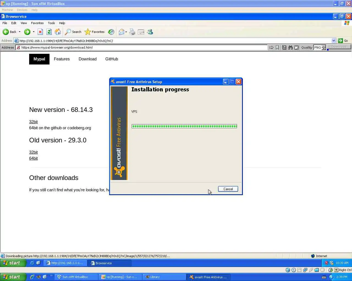The width and height of the screenshot is (352, 281).
Task: Click the outer host start button
Action: (x=13, y=277)
